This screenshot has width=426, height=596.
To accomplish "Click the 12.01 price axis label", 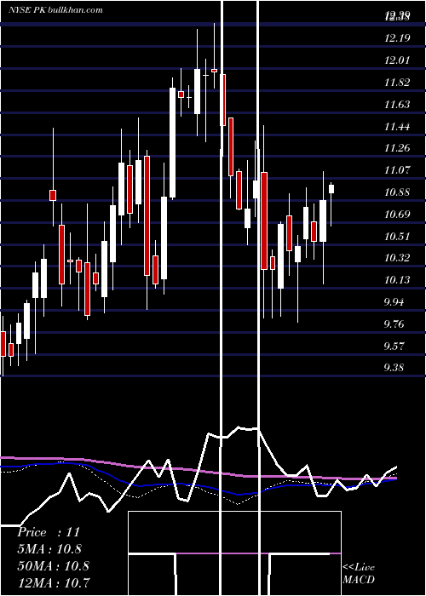I will 398,60.
